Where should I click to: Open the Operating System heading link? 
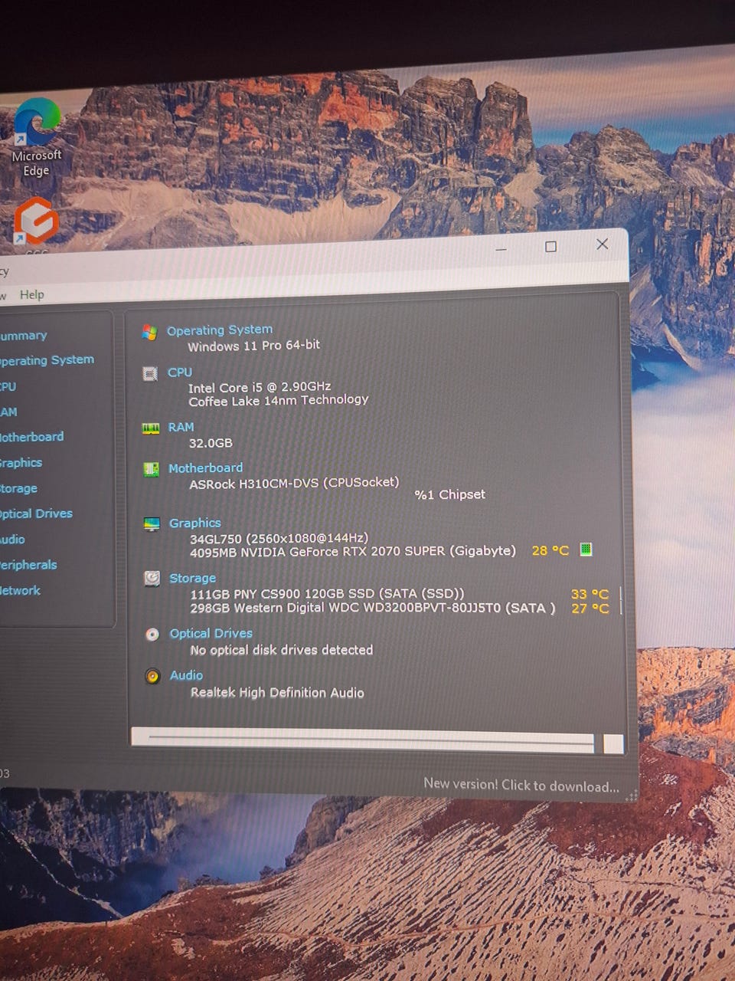[x=220, y=330]
